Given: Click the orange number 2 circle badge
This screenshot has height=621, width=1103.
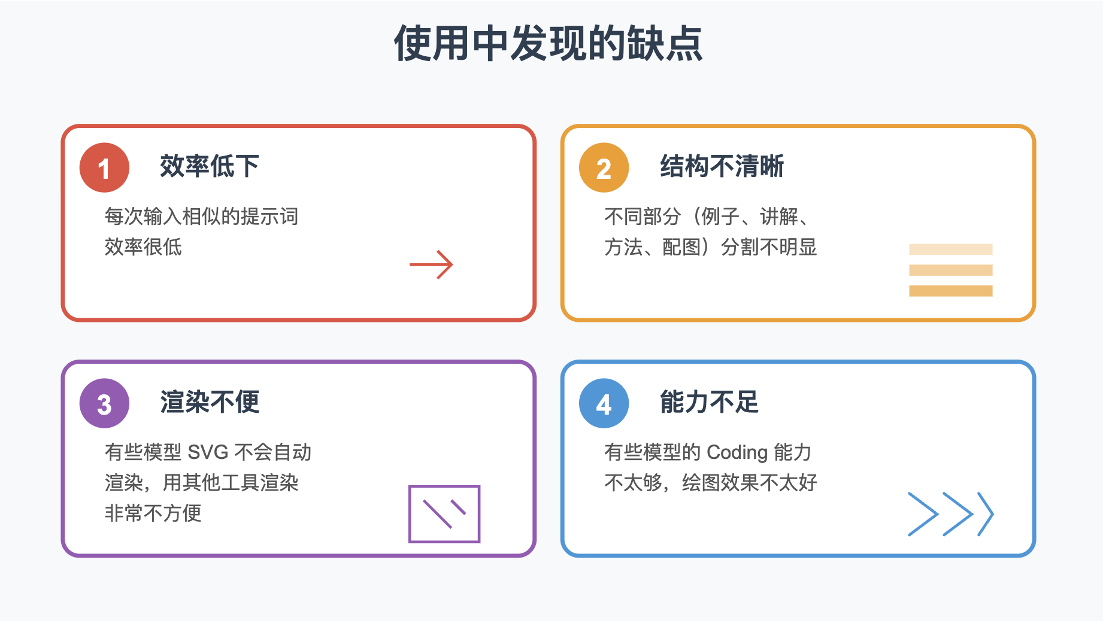Looking at the screenshot, I should 604,168.
